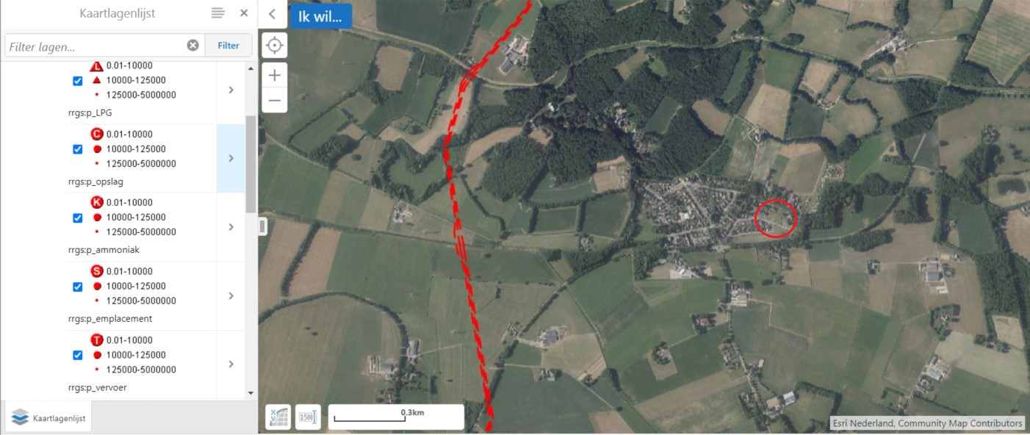This screenshot has width=1030, height=435.
Task: Select the Kaartlagenlijst tab at bottom
Action: pos(49,418)
